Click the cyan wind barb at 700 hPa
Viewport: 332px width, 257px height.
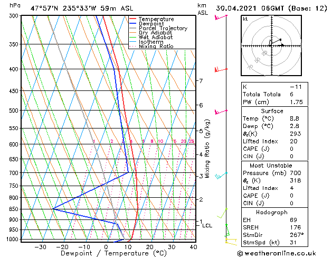pyautogui.click(x=221, y=176)
